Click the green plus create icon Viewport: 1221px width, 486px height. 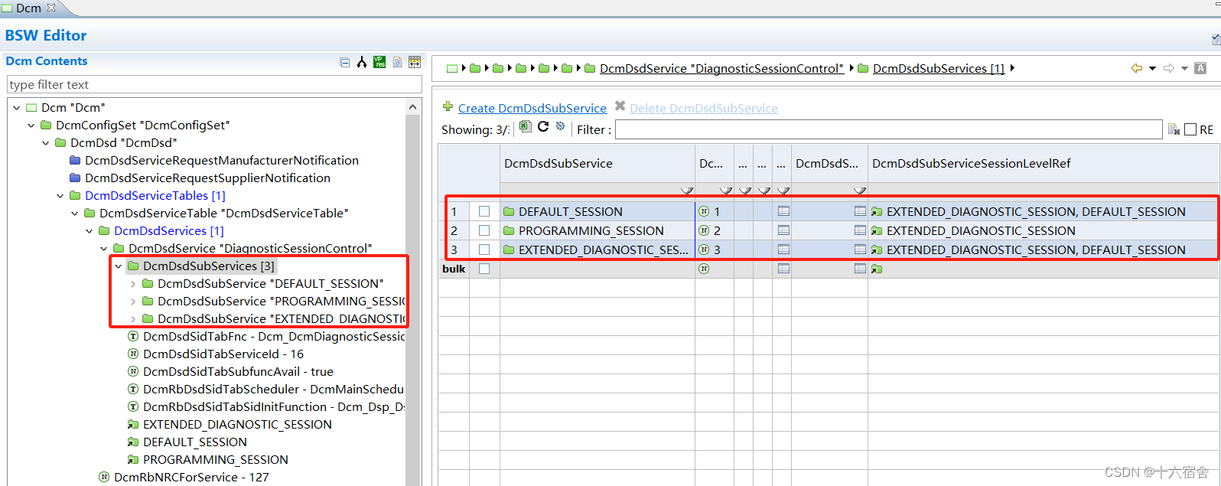448,106
